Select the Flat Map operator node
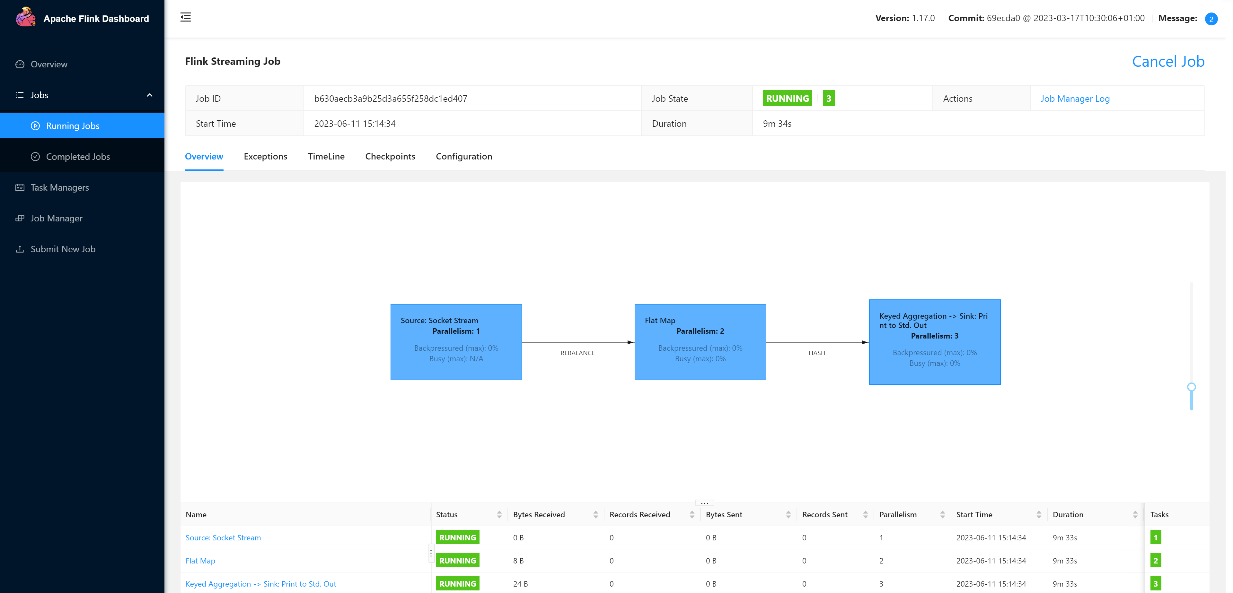 [x=699, y=342]
